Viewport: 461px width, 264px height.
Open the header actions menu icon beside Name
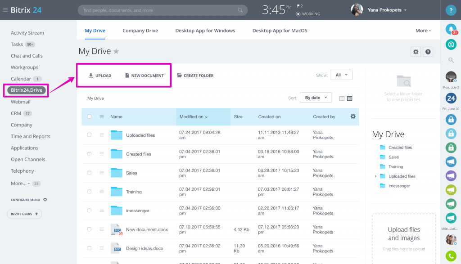[x=102, y=116]
